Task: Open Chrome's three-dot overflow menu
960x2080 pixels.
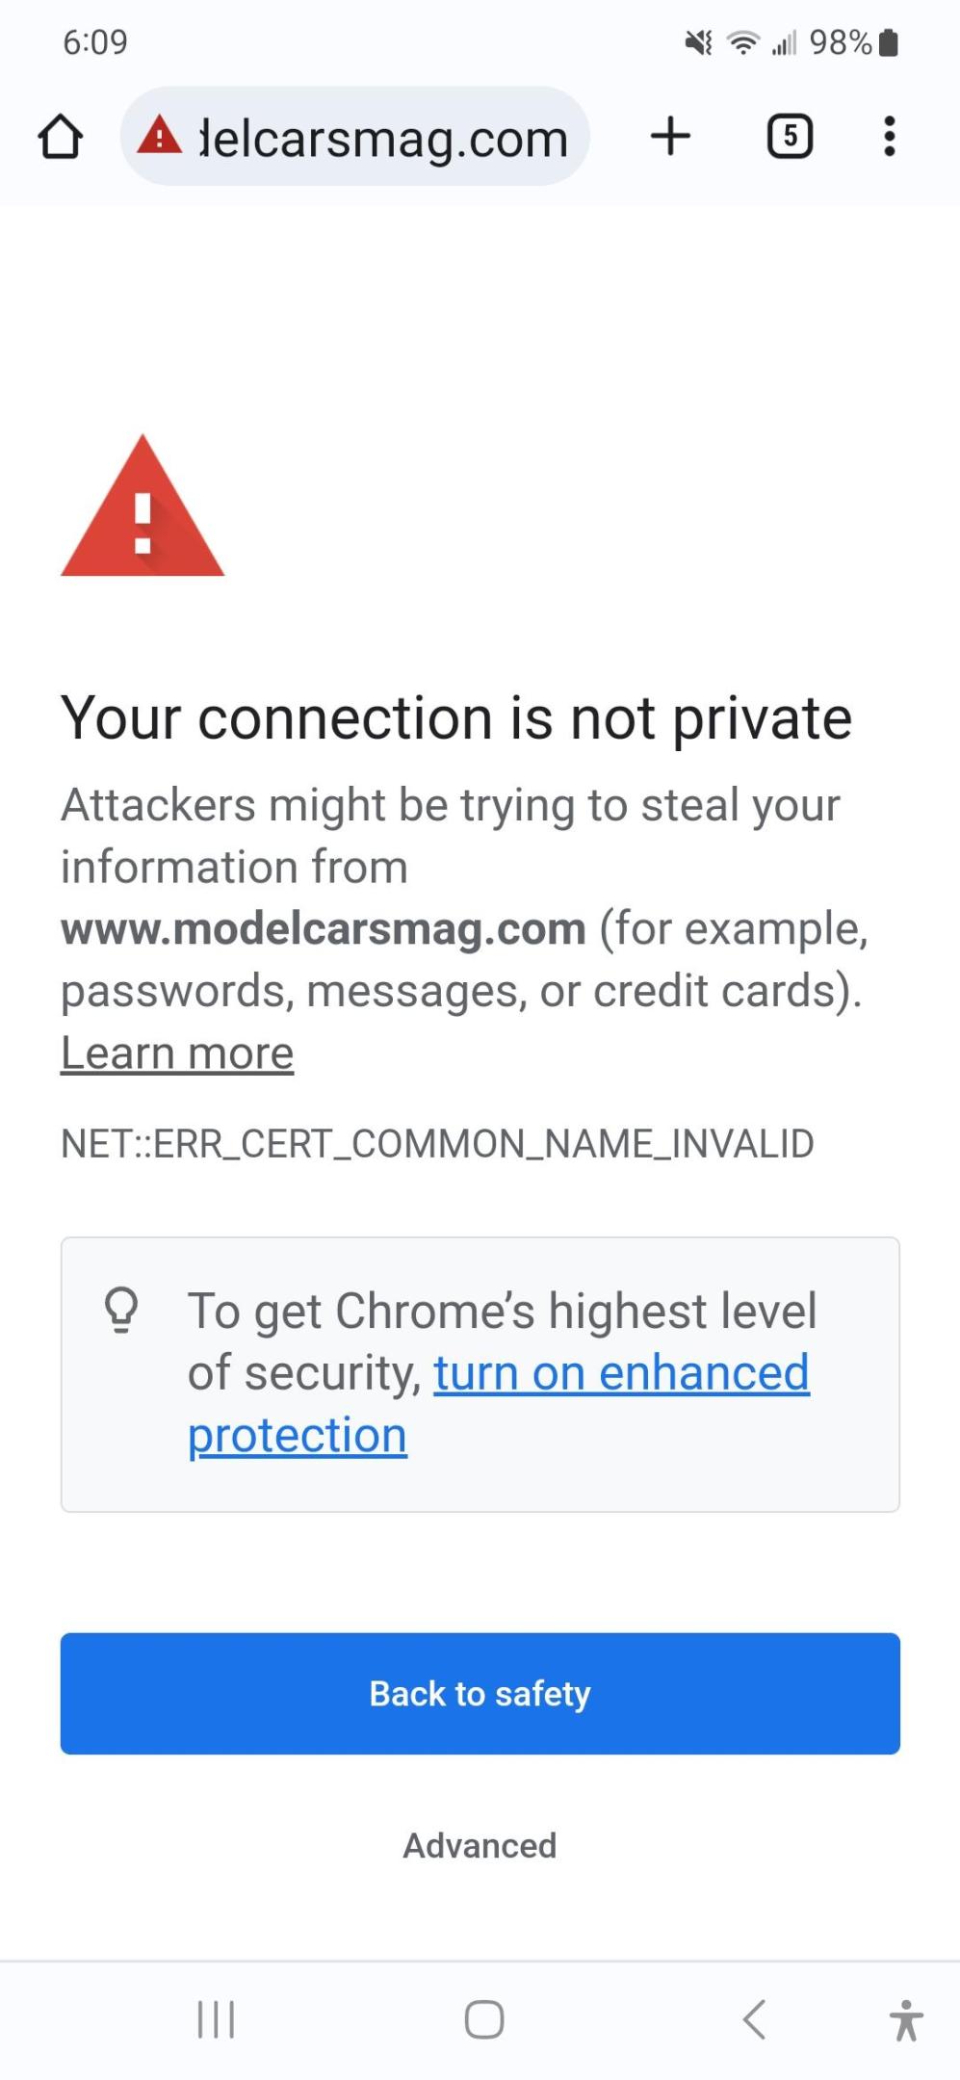Action: [889, 137]
